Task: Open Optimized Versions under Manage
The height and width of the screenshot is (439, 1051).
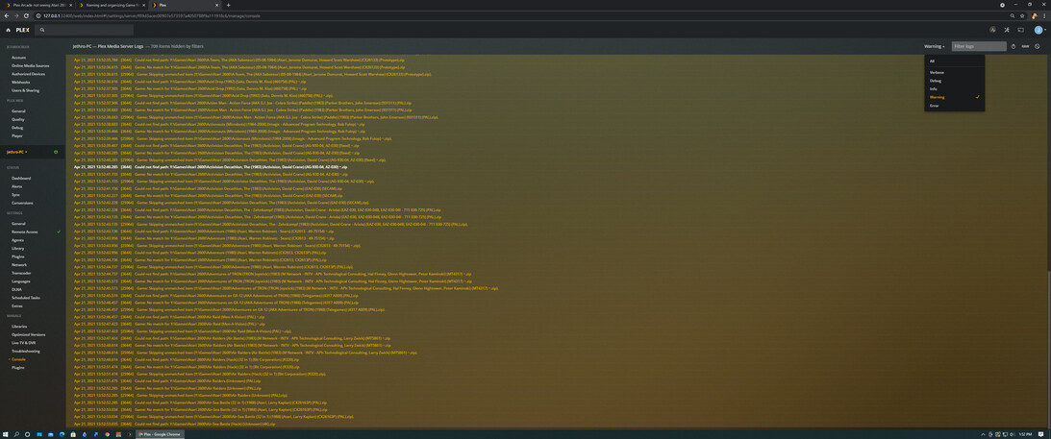Action: 28,334
